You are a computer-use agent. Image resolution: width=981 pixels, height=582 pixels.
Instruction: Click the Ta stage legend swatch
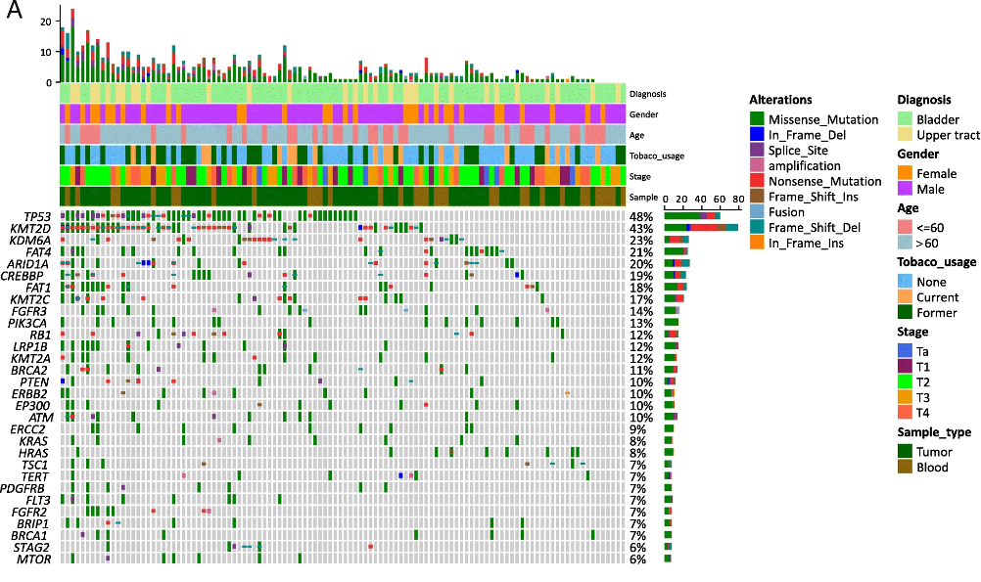(905, 351)
